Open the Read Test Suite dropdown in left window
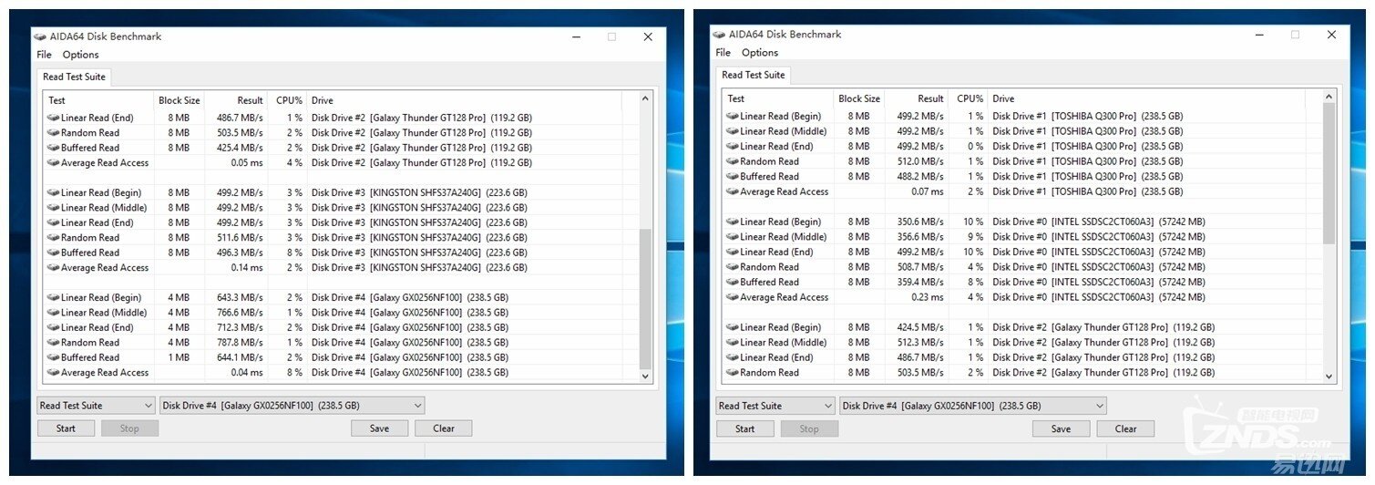1375x485 pixels. point(96,406)
